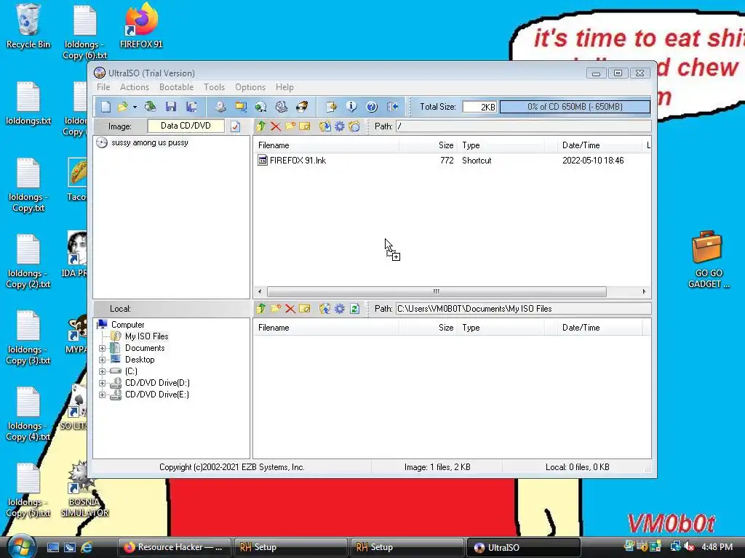Sort image list by Filename column header
The height and width of the screenshot is (558, 745).
point(327,145)
